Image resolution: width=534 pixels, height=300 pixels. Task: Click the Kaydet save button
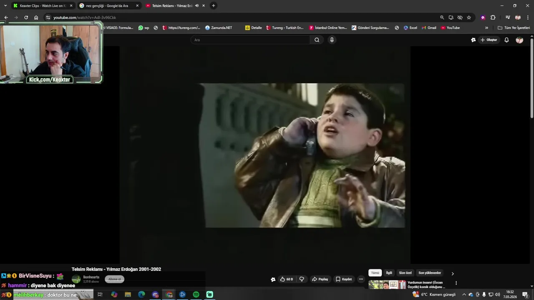[x=344, y=279]
